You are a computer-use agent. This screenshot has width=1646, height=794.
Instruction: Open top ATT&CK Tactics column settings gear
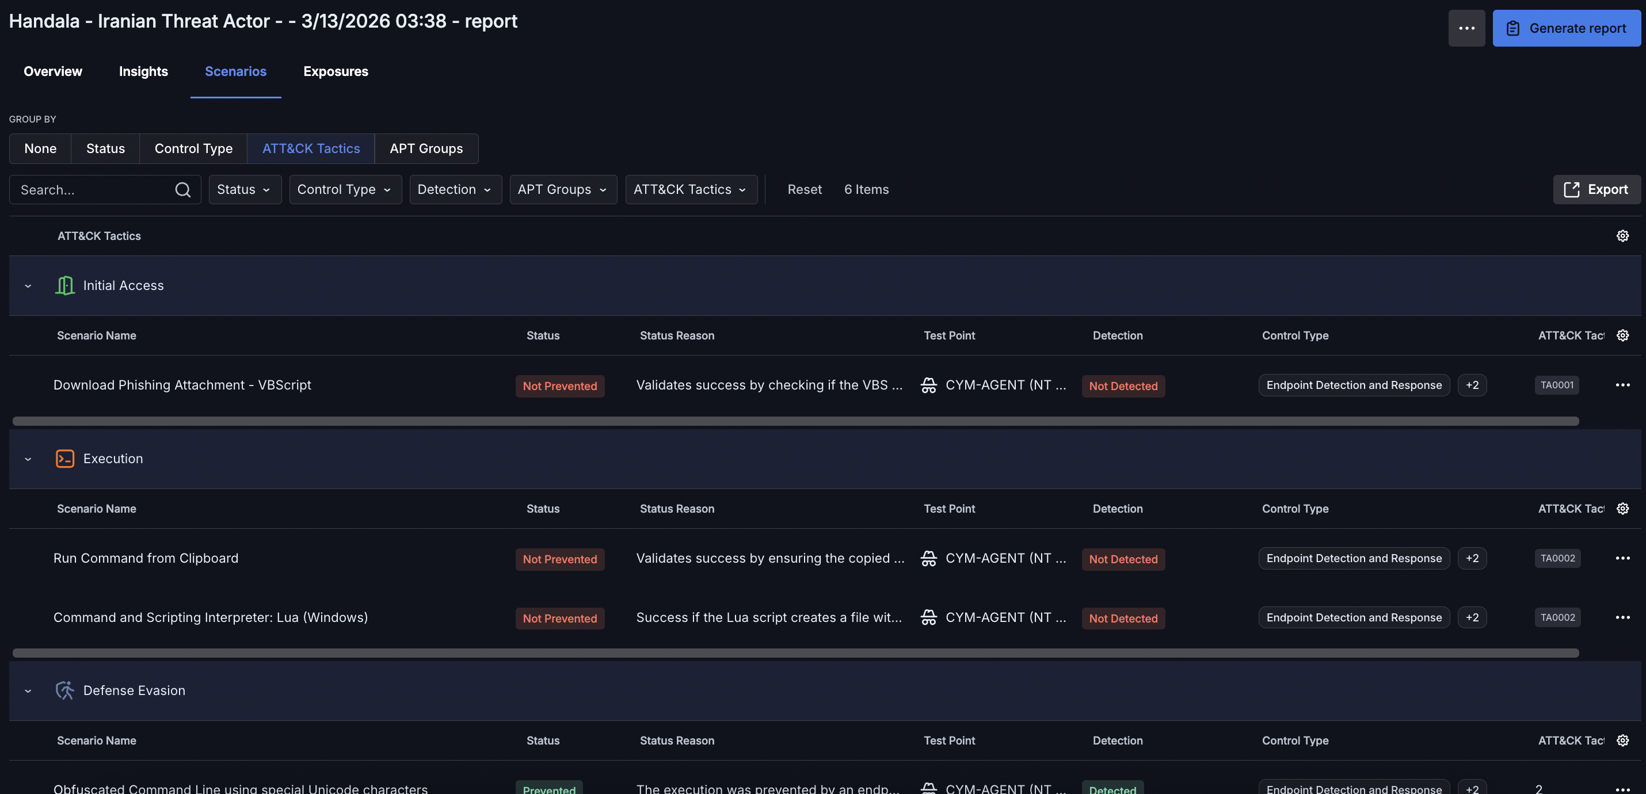click(1622, 236)
